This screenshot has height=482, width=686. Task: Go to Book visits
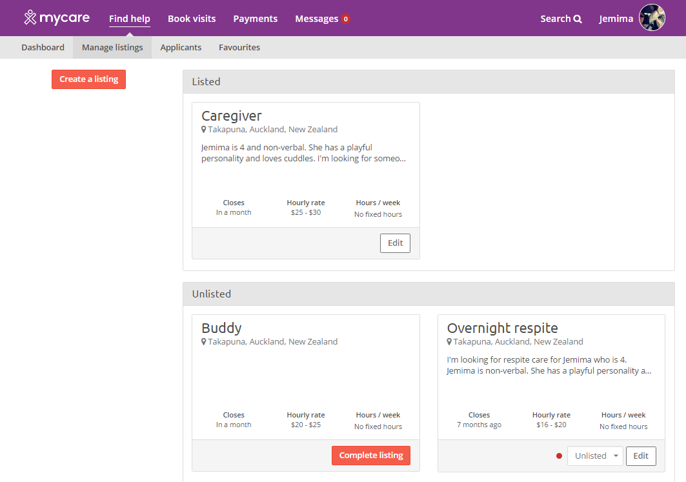(192, 19)
